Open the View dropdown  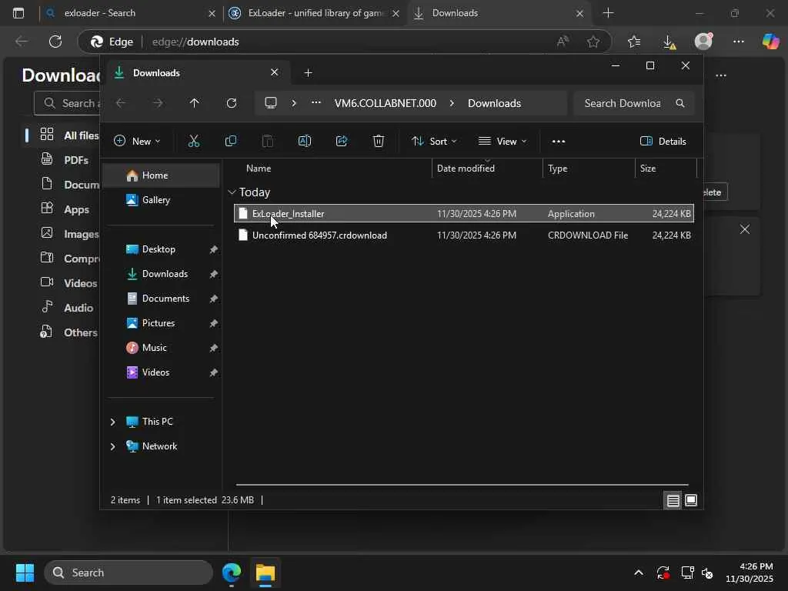[x=503, y=142]
